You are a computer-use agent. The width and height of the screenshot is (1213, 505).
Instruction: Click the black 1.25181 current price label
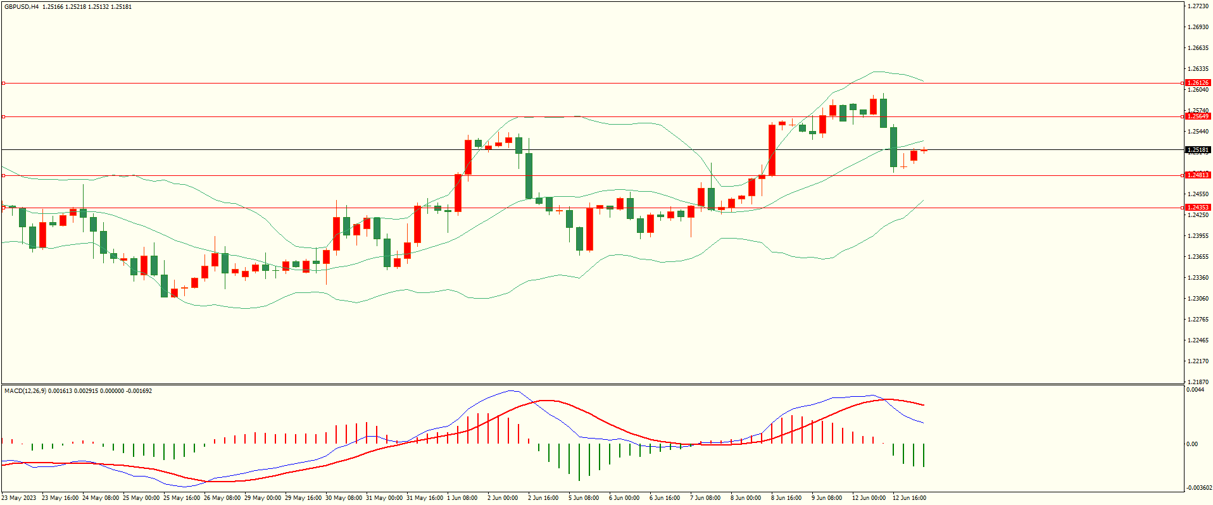1197,151
